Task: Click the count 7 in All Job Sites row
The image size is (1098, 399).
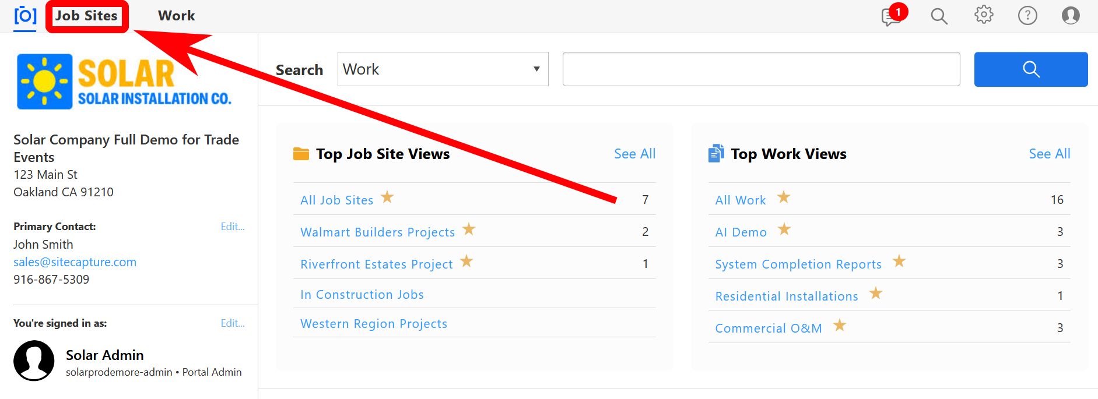Action: (646, 200)
